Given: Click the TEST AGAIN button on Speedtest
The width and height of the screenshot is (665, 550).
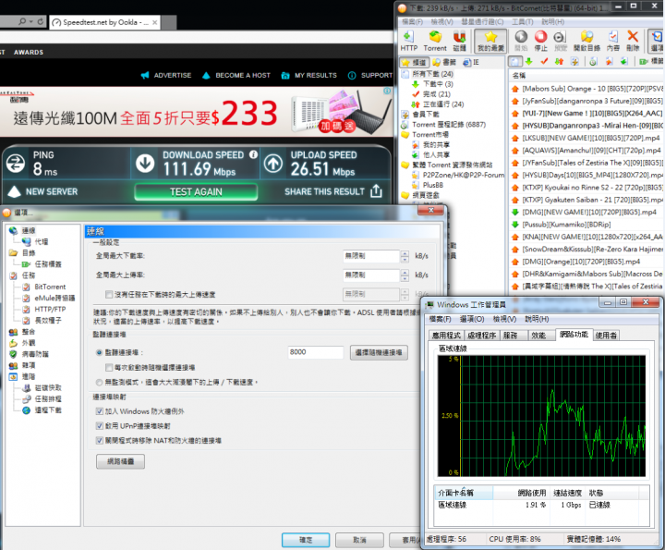Looking at the screenshot, I should coord(196,192).
